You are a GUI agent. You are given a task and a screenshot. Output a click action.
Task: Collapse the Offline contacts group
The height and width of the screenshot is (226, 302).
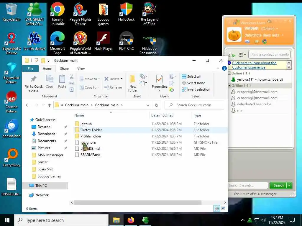(229, 86)
